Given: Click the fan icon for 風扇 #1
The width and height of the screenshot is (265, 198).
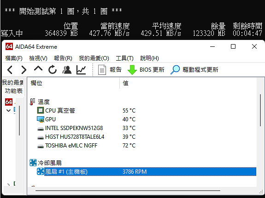Looking at the screenshot, I should pos(41,171).
